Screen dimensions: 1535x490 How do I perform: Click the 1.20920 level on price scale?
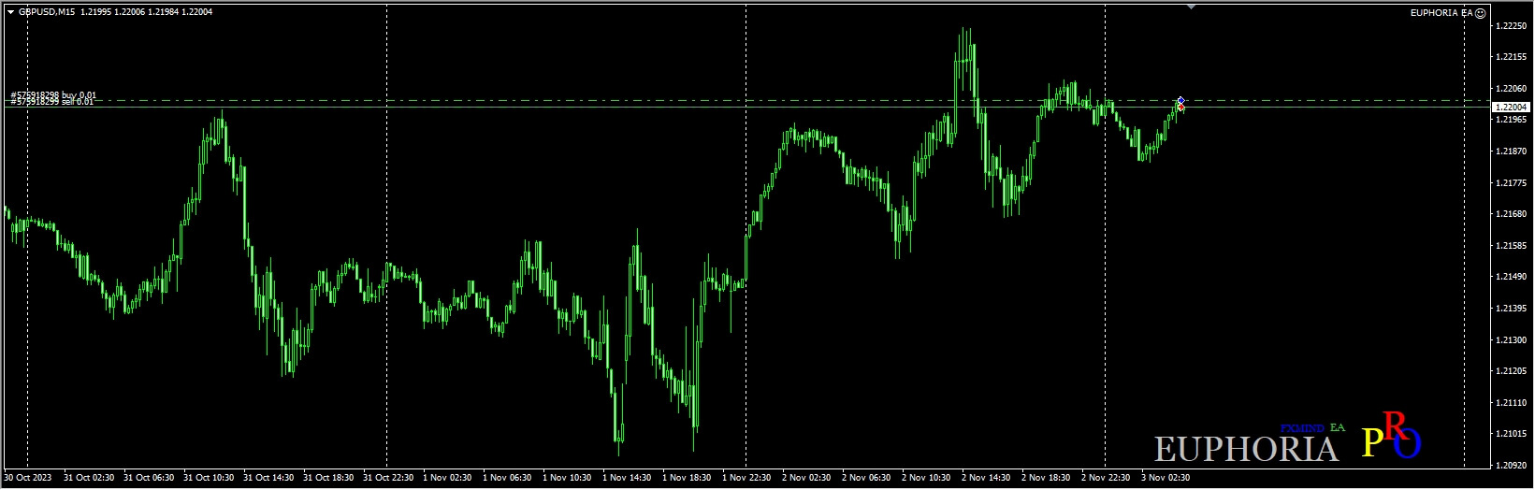tap(1512, 465)
